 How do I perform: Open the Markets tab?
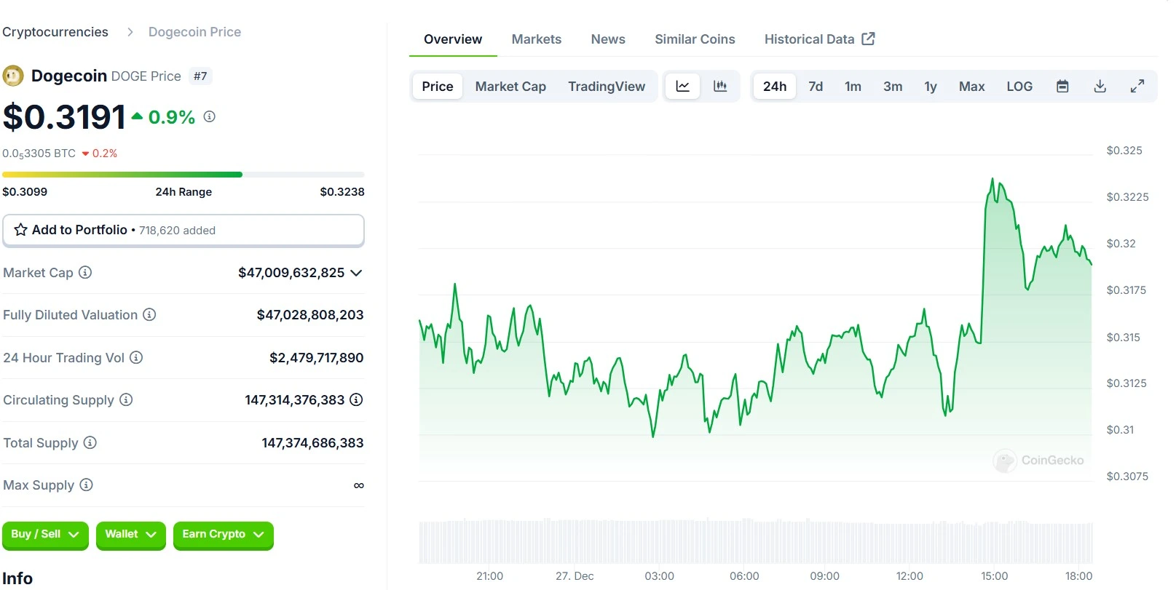pos(536,39)
